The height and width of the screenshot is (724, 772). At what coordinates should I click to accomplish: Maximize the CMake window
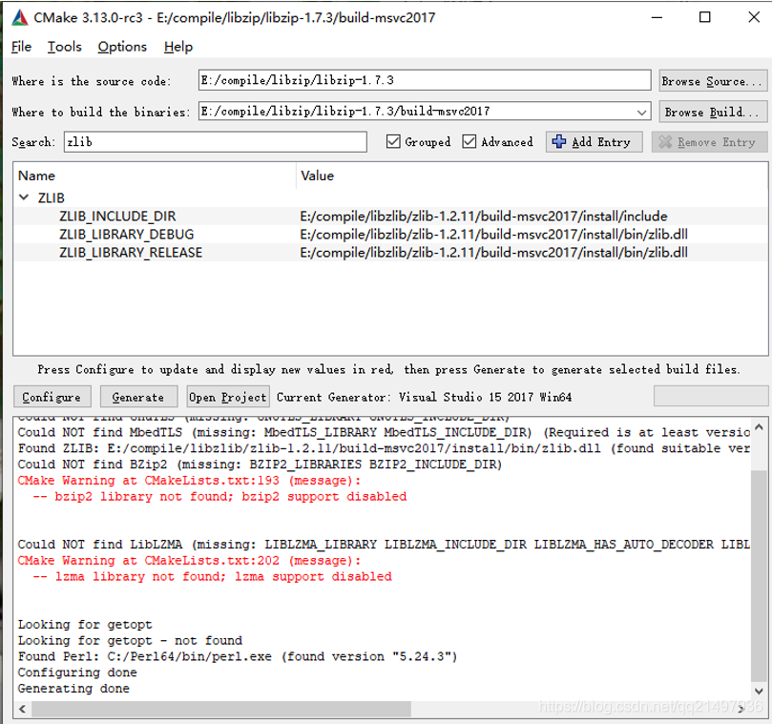[x=704, y=17]
